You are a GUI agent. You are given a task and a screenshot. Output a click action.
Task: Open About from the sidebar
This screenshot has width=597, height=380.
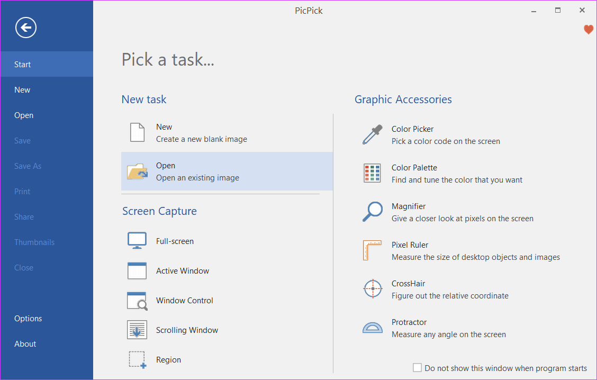tap(47, 344)
